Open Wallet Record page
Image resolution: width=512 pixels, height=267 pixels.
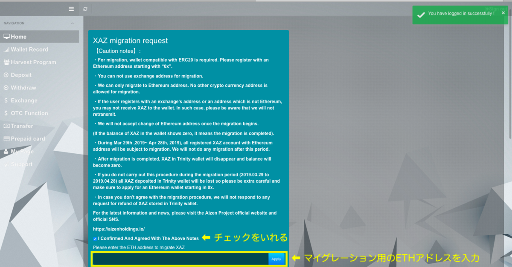(x=39, y=49)
